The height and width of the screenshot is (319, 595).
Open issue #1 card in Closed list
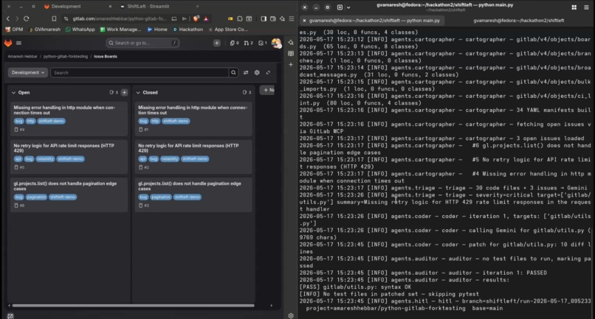(193, 119)
